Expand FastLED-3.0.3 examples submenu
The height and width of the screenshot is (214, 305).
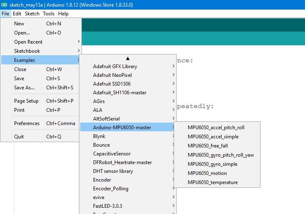point(128,206)
